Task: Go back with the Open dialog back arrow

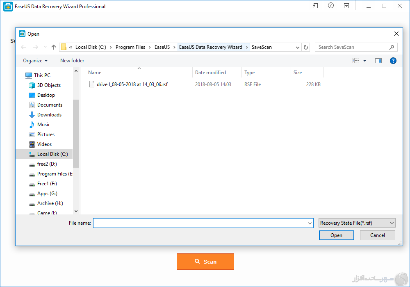Action: (23, 47)
